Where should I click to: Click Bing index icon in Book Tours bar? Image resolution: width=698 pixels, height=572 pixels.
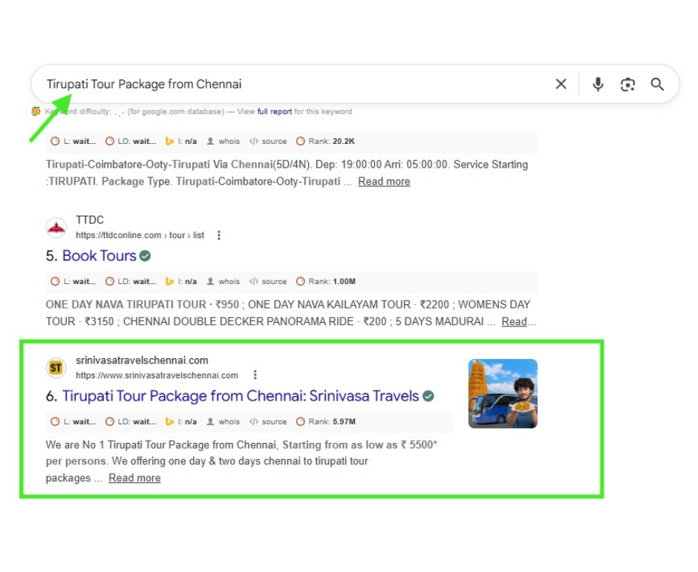coord(169,282)
